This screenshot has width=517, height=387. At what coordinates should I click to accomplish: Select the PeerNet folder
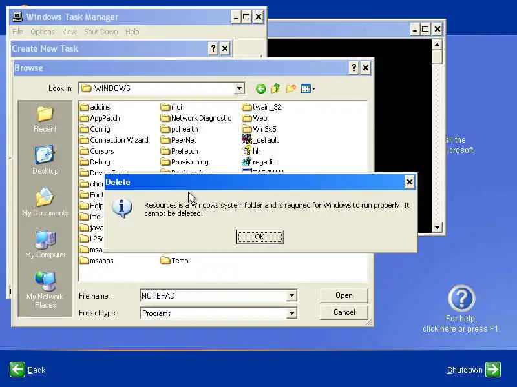pyautogui.click(x=179, y=140)
